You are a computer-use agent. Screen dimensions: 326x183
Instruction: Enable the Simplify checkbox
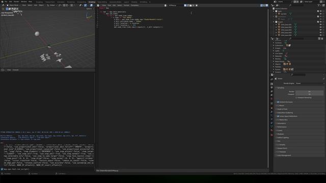278,144
